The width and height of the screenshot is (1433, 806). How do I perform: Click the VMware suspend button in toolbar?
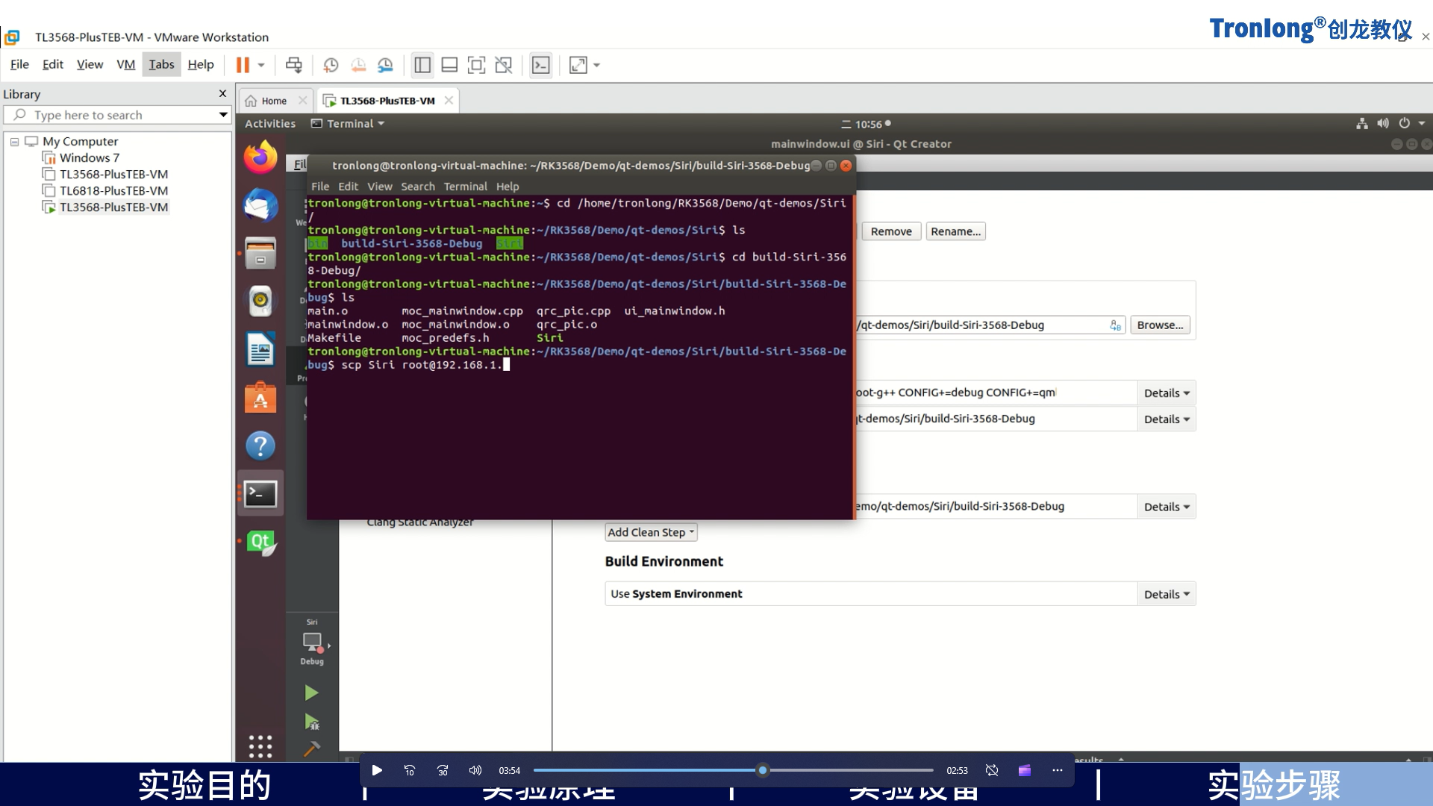coord(242,64)
